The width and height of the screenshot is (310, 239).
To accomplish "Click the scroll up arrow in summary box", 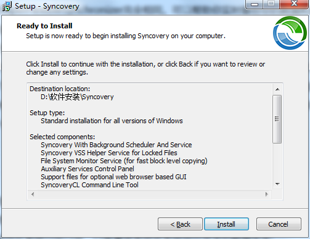I will click(277, 89).
